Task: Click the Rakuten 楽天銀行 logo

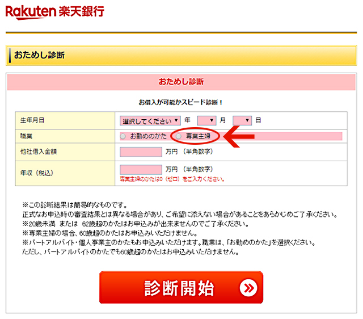Action: pyautogui.click(x=54, y=12)
